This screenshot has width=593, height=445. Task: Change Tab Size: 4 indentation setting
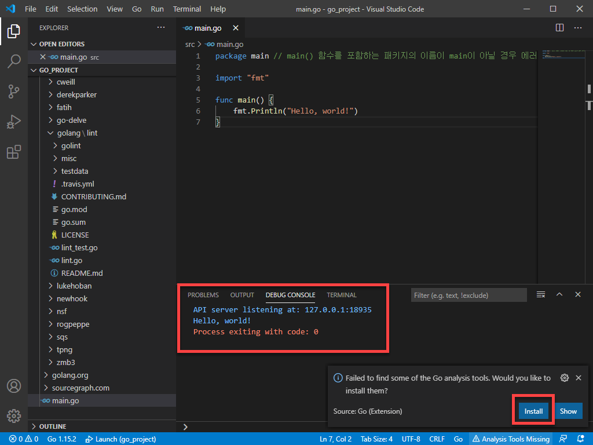tap(376, 439)
